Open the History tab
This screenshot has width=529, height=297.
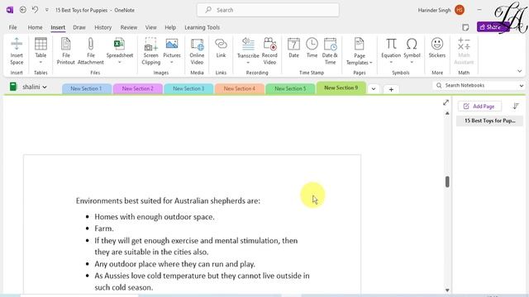coord(102,27)
